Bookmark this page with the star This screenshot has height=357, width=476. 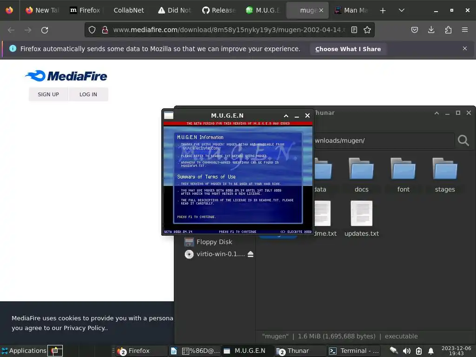(367, 30)
